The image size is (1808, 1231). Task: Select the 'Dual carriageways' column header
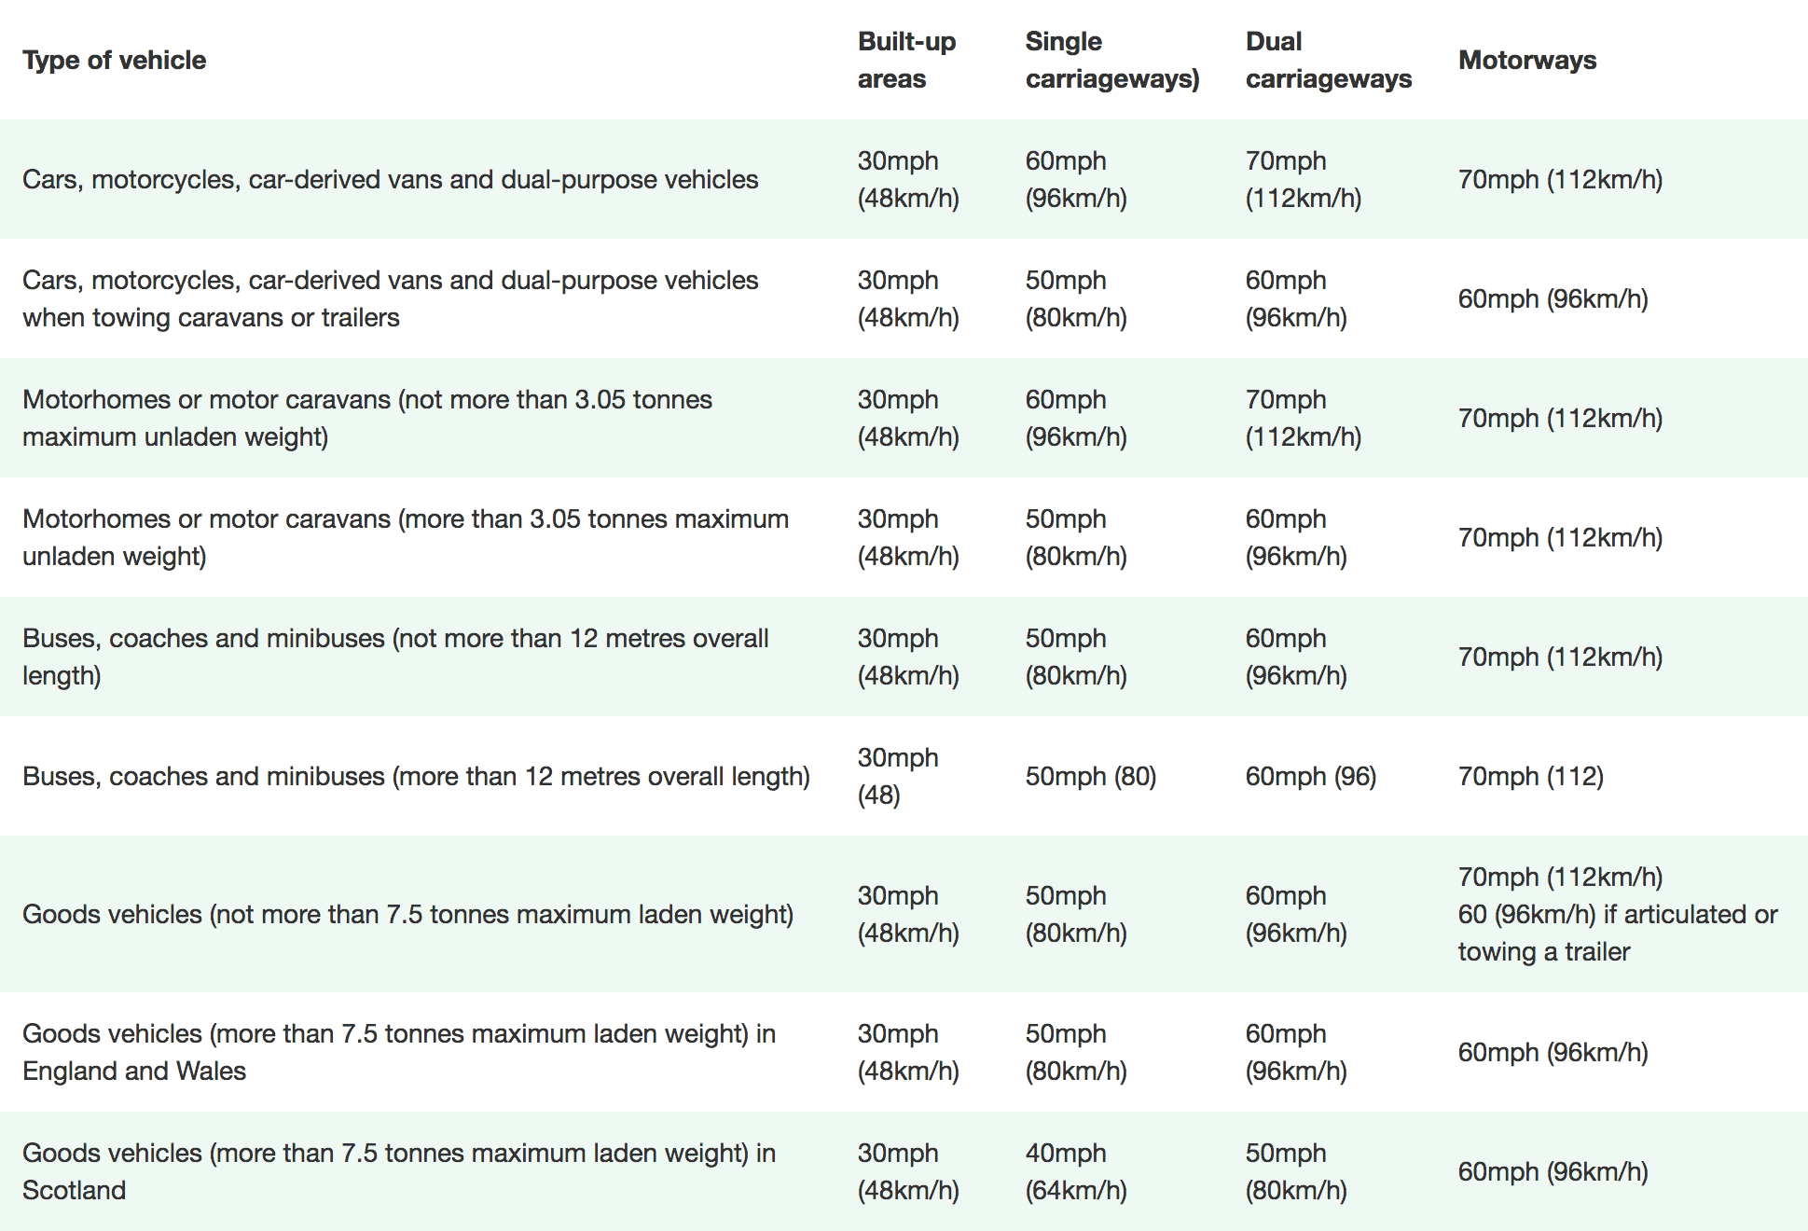[x=1329, y=60]
